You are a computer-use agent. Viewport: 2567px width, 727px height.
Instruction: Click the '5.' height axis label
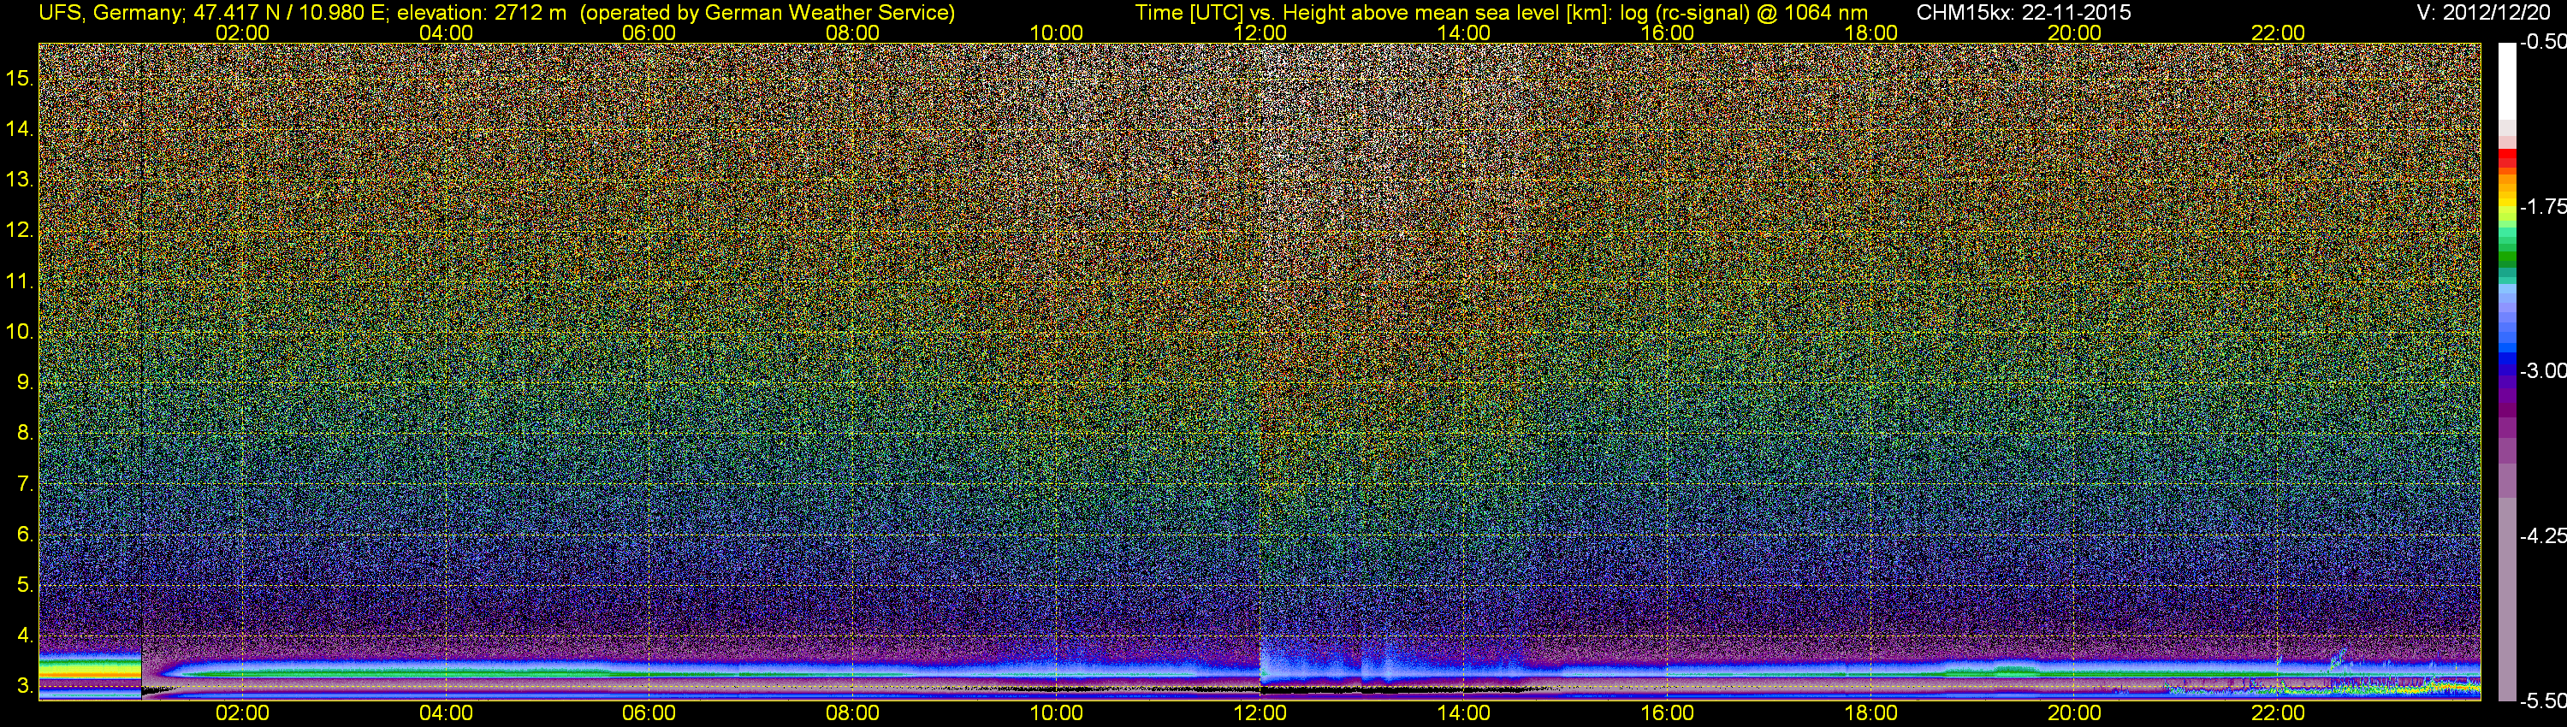tap(26, 586)
